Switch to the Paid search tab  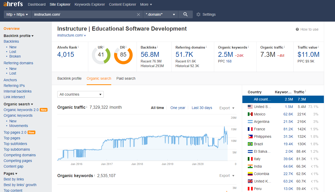(126, 78)
